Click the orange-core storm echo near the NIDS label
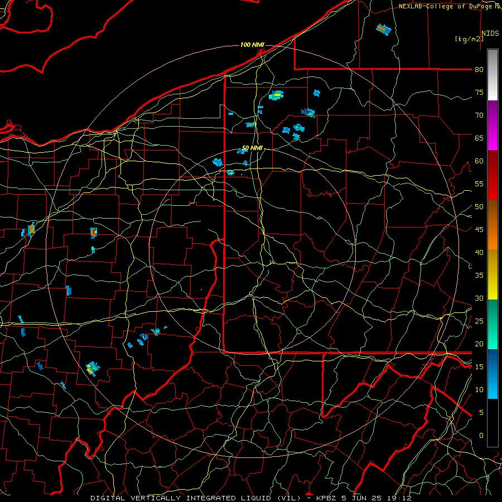 pyautogui.click(x=384, y=29)
